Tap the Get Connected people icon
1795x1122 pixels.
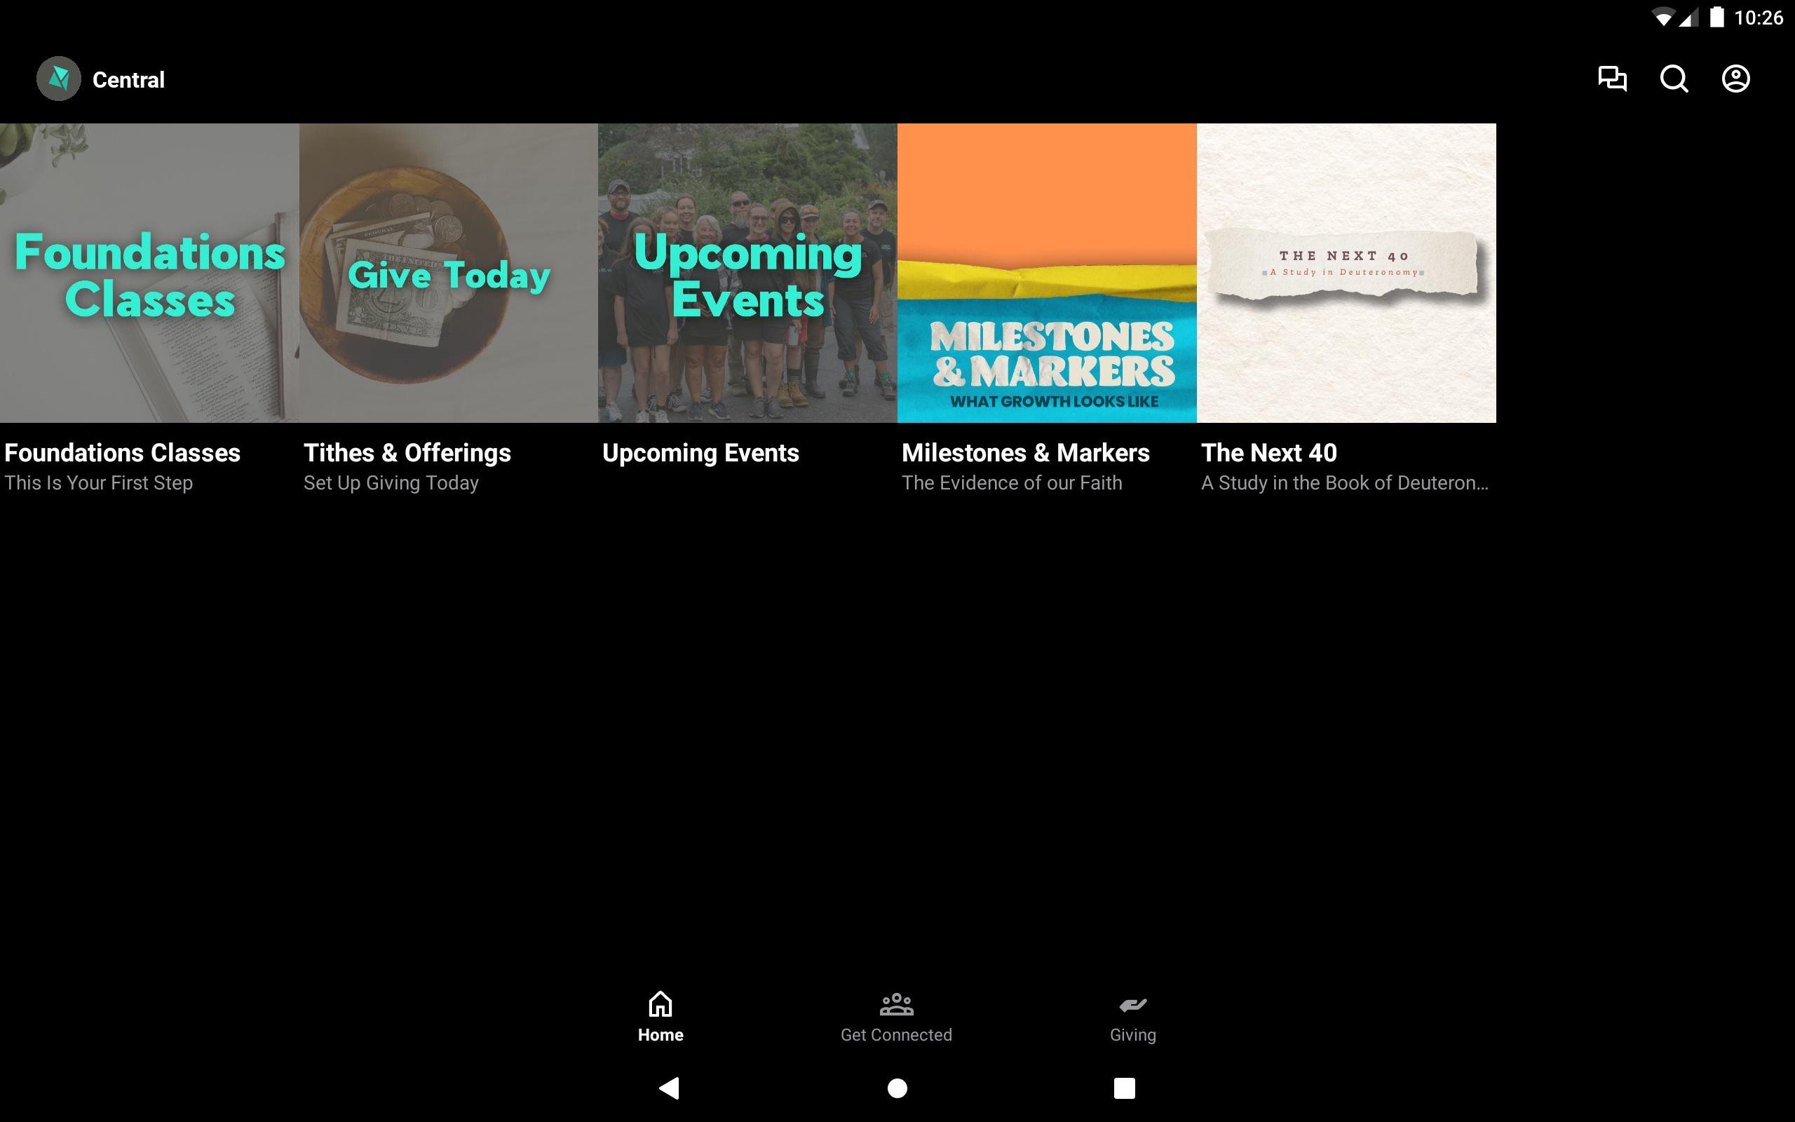(x=896, y=1004)
